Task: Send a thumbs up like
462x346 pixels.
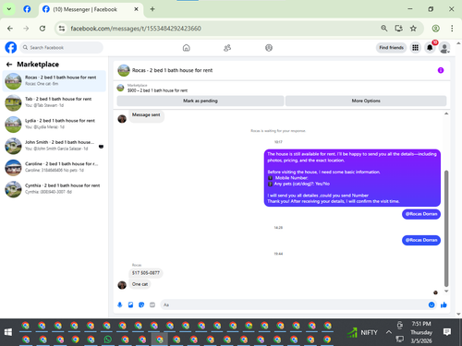Action: [444, 304]
